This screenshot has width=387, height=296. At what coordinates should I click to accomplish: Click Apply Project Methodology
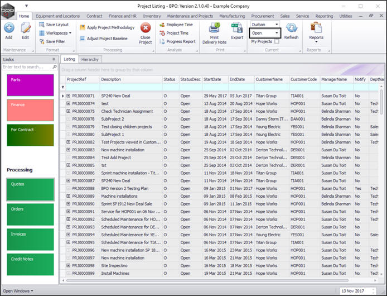click(107, 27)
